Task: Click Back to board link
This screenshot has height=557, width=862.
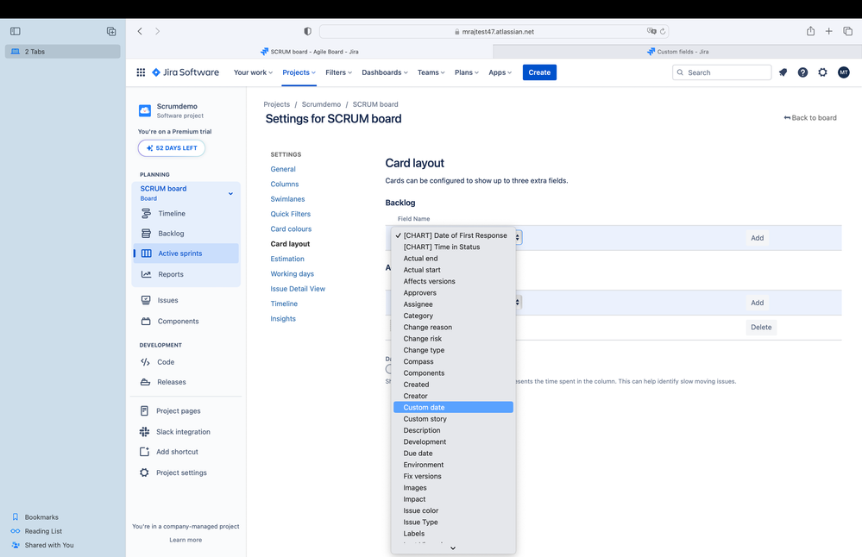Action: coord(810,117)
